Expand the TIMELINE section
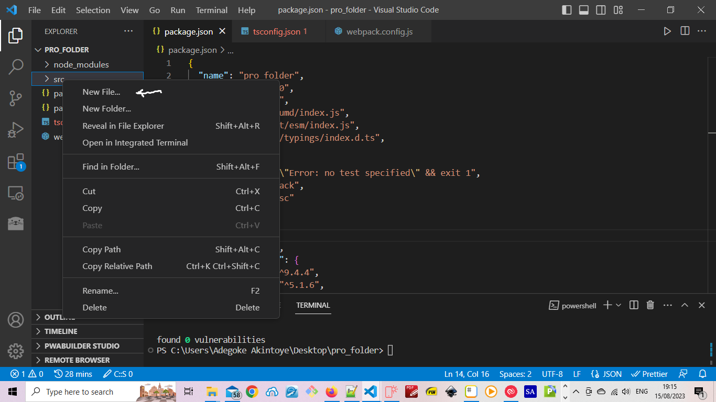The image size is (716, 402). coord(60,331)
